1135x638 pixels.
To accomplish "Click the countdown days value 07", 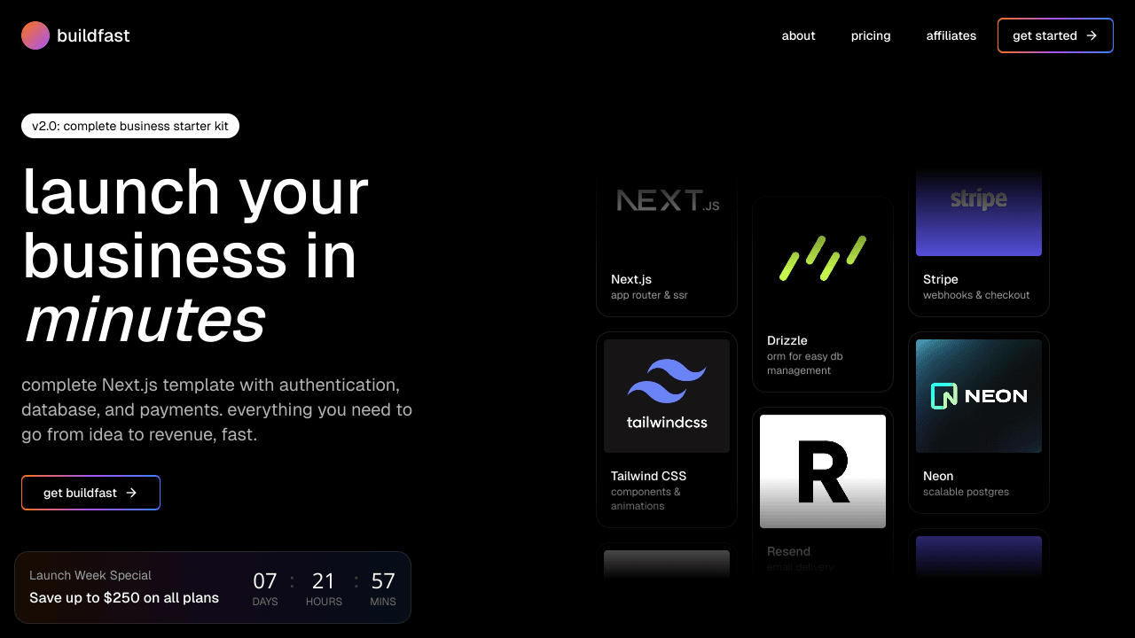I will 265,581.
